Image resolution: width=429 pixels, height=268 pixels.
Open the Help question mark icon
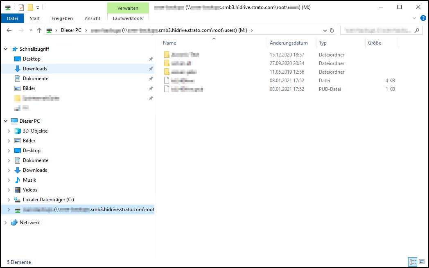423,18
